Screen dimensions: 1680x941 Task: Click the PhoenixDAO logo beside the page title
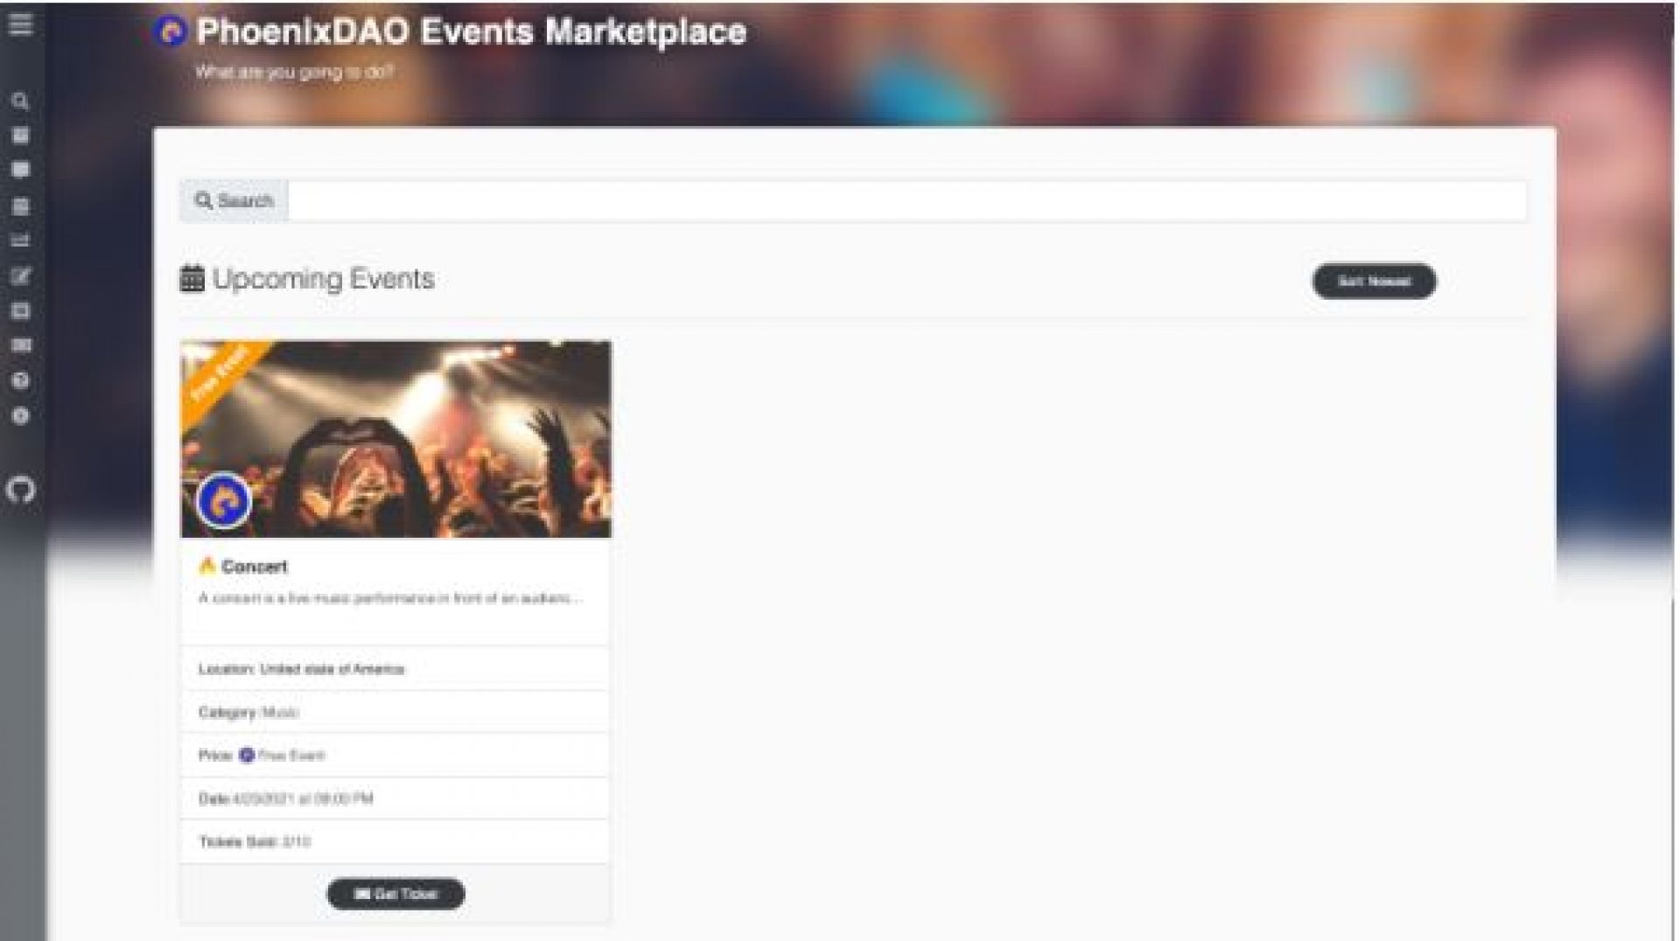(x=171, y=32)
